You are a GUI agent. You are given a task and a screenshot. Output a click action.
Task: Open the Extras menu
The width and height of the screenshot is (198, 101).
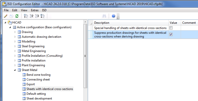click(x=35, y=10)
